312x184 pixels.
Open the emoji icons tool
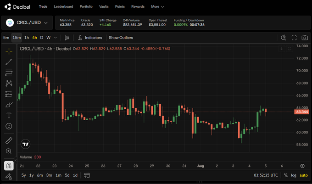(9, 126)
